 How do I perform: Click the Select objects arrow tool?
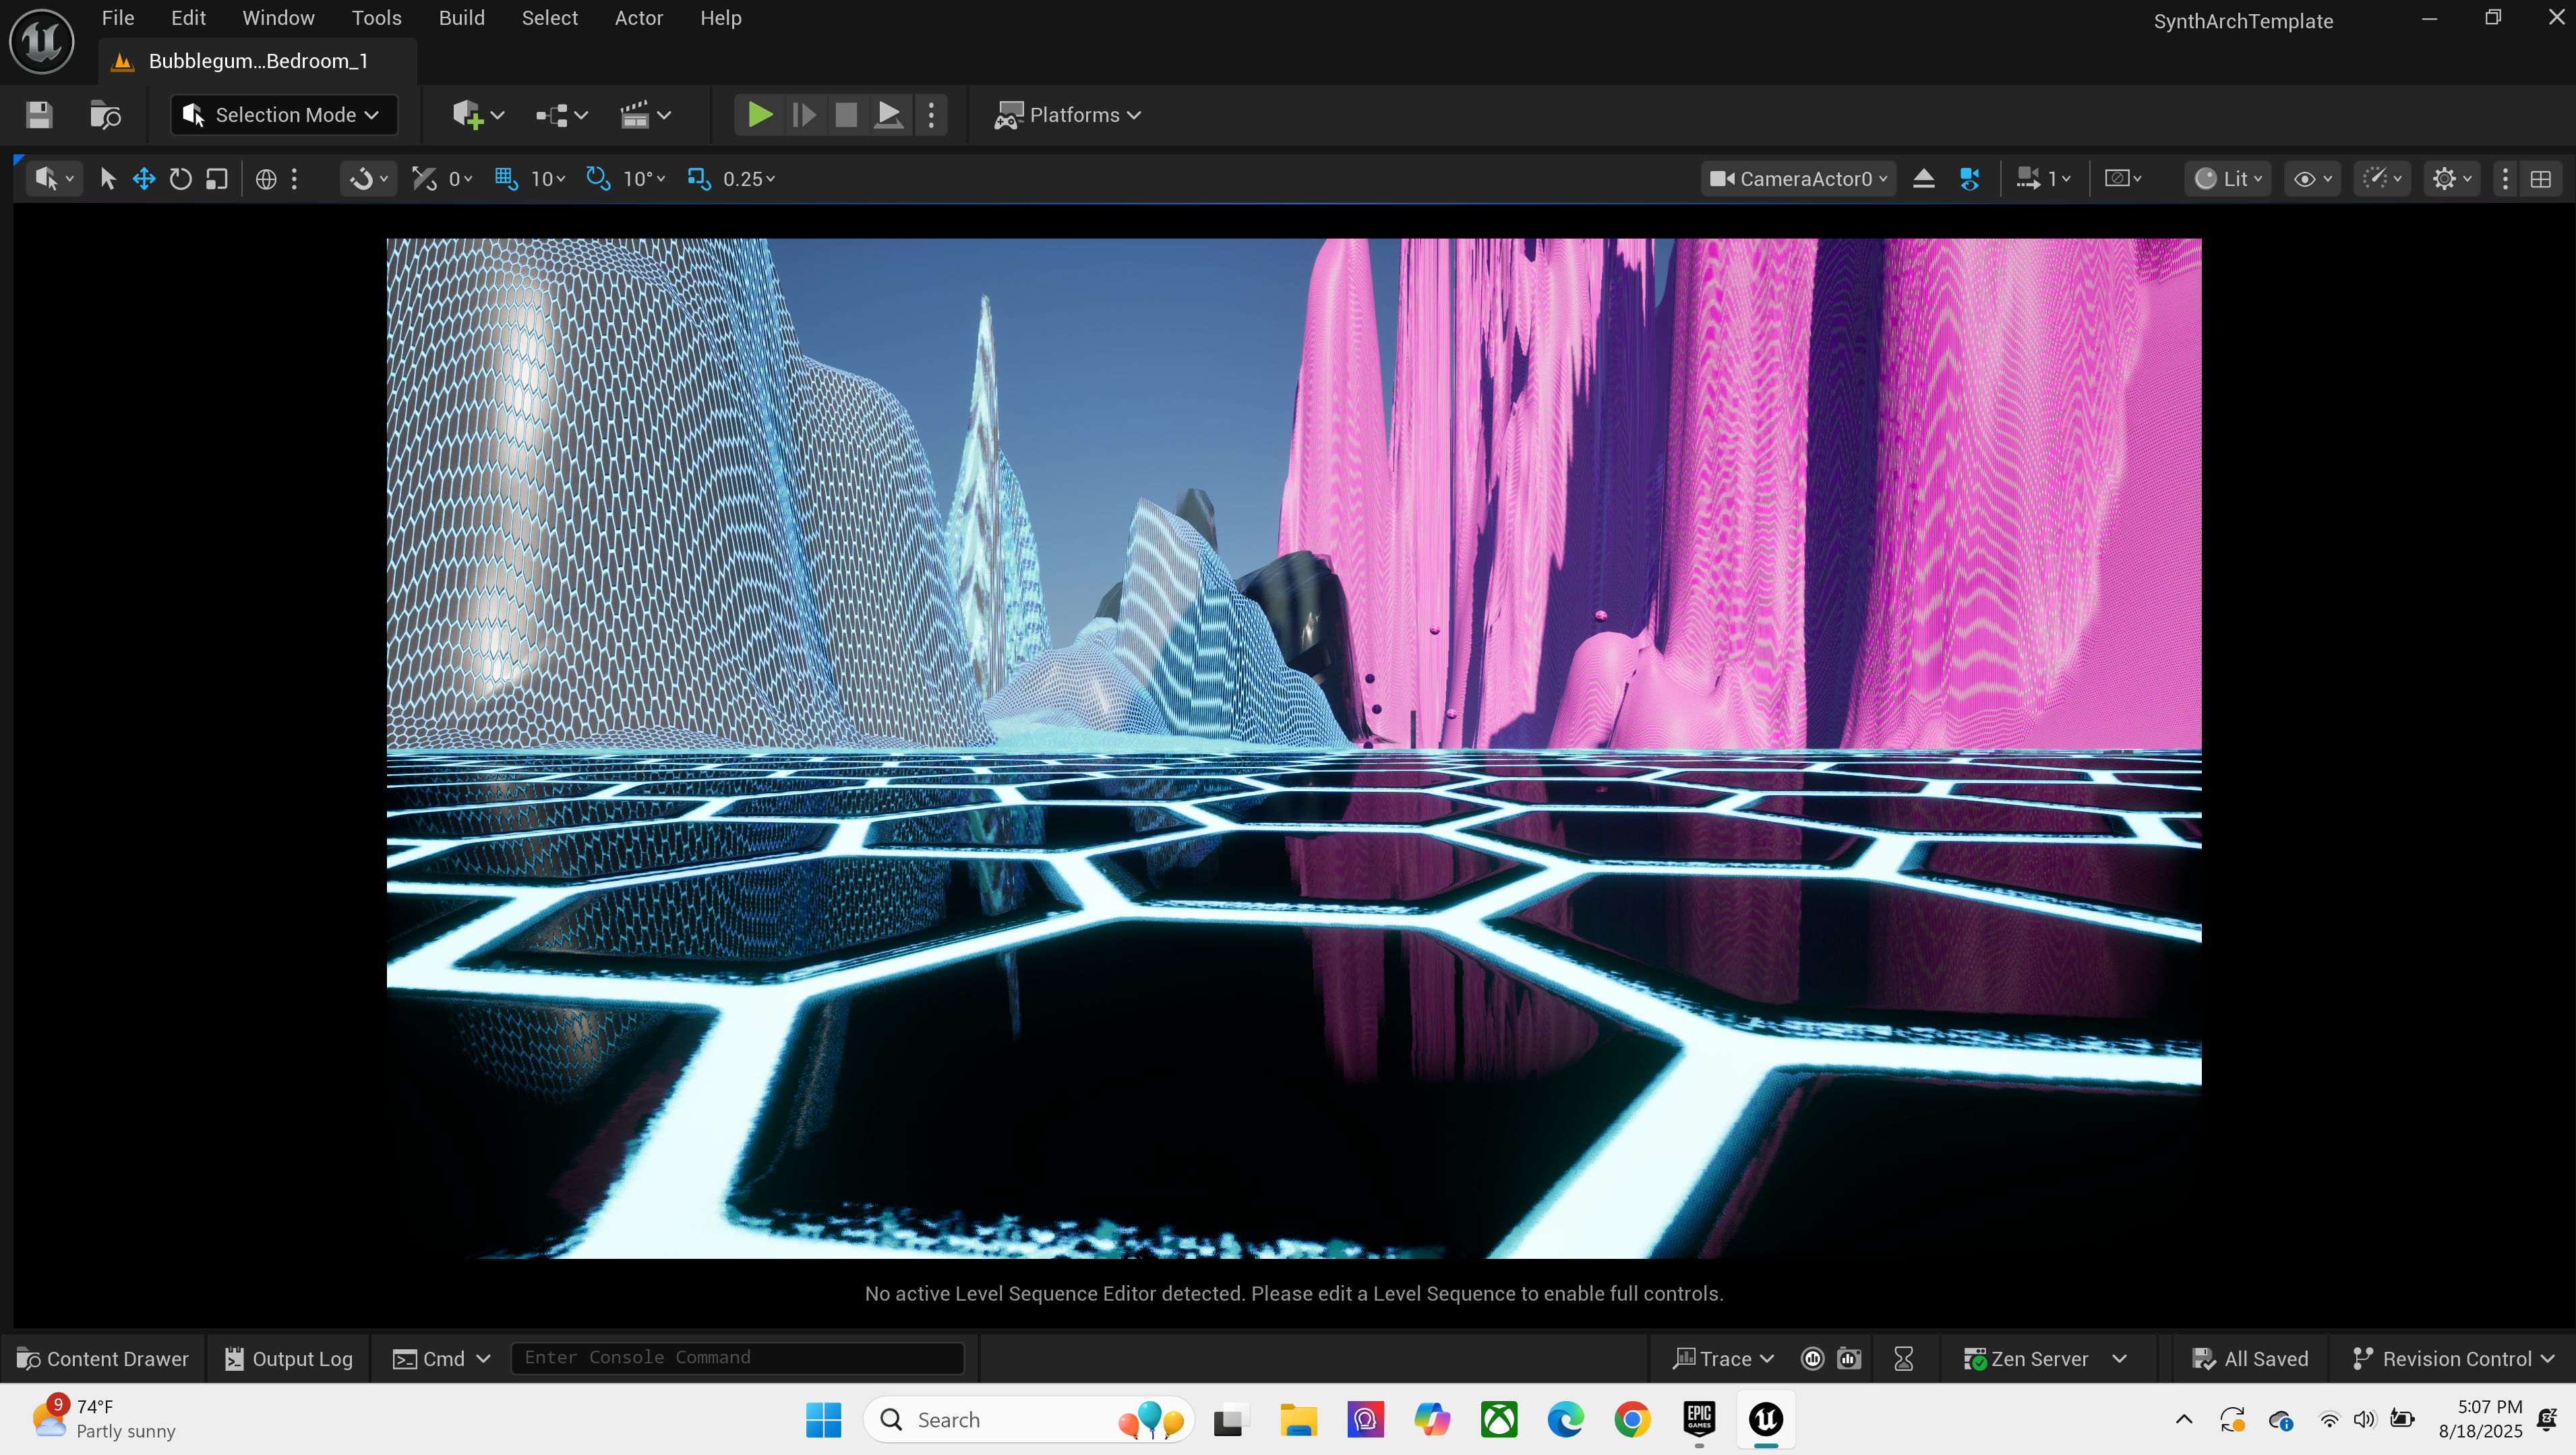point(108,179)
